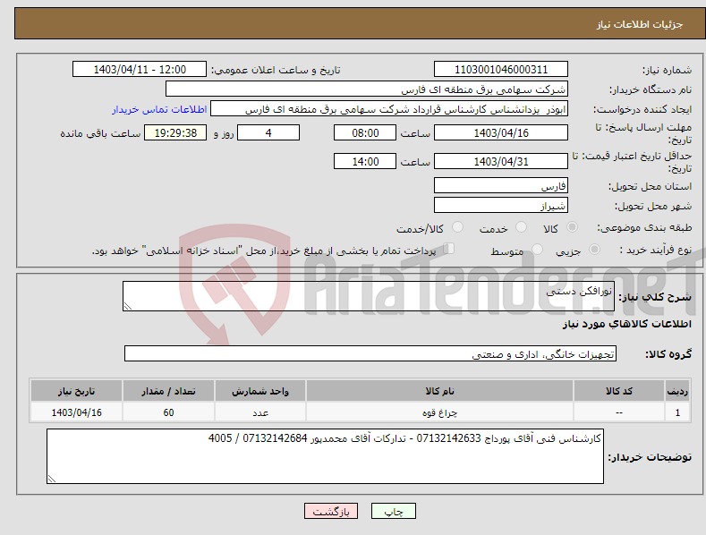This screenshot has height=535, width=706.
Task: Click the remaining days field showing 4
Action: pyautogui.click(x=268, y=132)
